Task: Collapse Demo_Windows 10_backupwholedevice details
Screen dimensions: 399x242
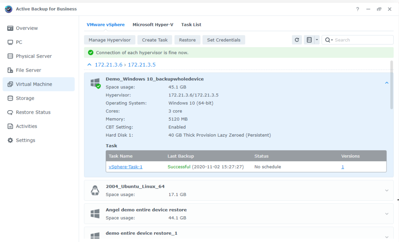Action: pyautogui.click(x=387, y=83)
